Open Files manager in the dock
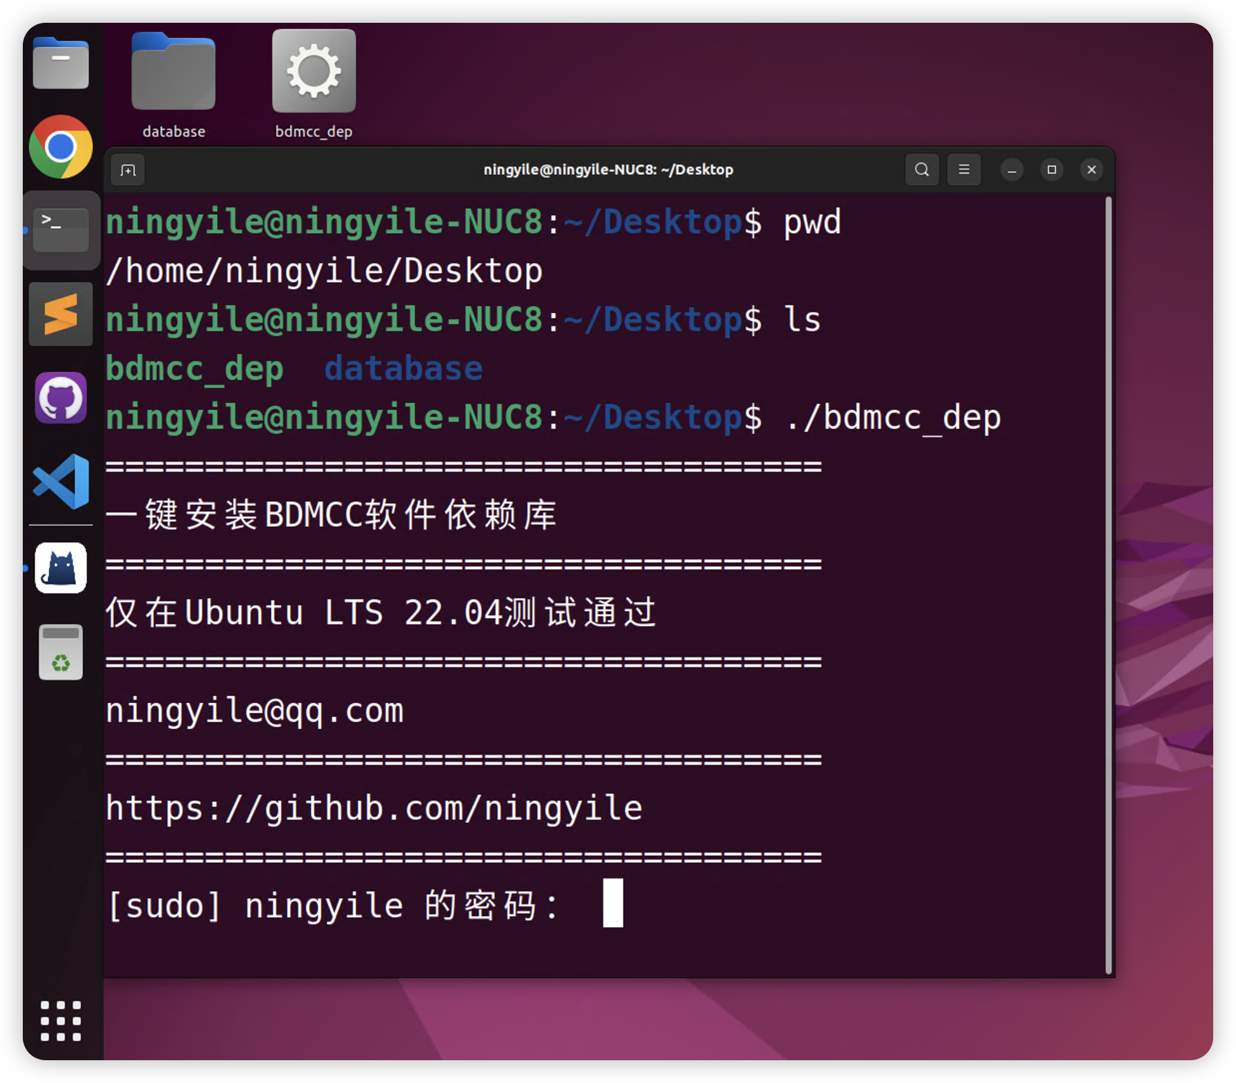 point(61,63)
